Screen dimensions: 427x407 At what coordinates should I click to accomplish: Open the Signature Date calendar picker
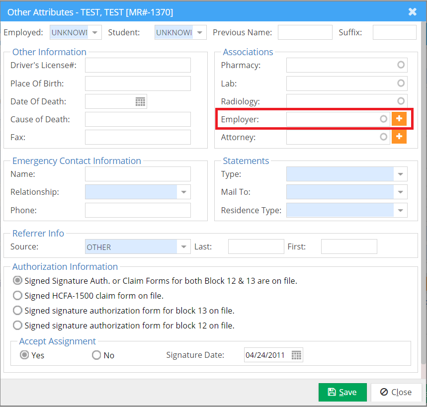296,355
